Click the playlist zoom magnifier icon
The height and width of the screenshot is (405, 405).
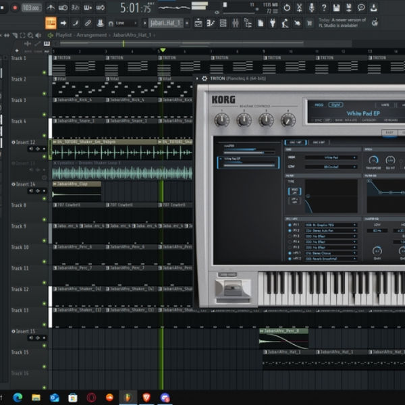[x=30, y=35]
